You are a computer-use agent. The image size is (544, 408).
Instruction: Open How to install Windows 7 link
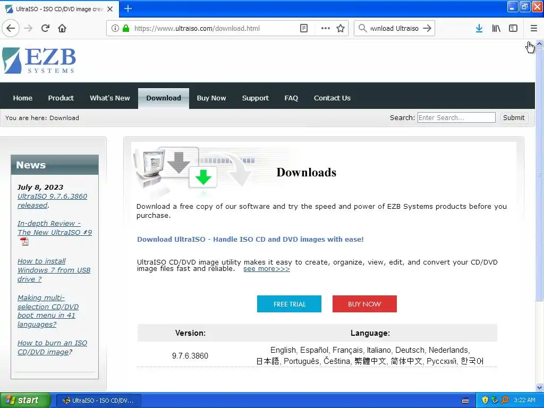(54, 270)
